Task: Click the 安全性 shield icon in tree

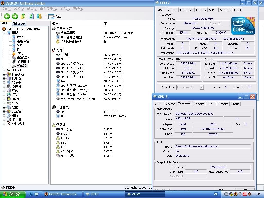Action: pos(9,111)
